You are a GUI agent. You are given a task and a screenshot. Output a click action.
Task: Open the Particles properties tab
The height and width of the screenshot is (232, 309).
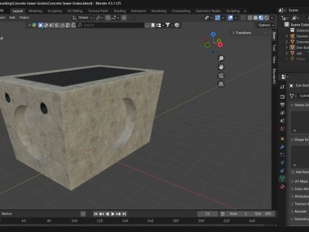(283, 155)
